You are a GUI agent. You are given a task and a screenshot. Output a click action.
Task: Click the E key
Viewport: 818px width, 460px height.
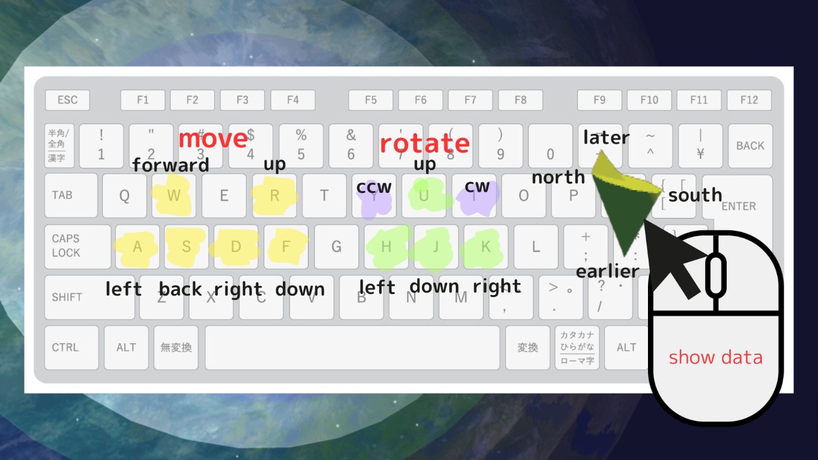click(x=224, y=195)
